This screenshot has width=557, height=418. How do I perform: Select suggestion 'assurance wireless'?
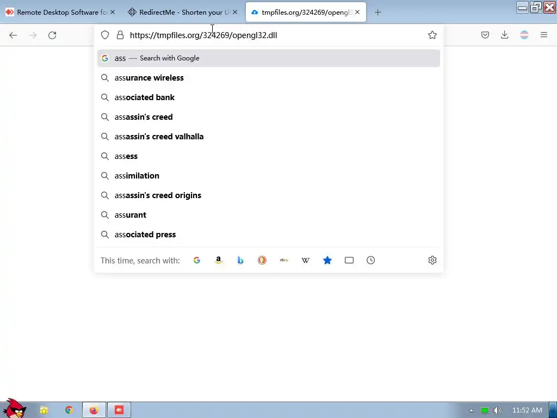(x=269, y=78)
